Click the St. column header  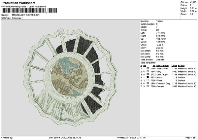(154, 66)
